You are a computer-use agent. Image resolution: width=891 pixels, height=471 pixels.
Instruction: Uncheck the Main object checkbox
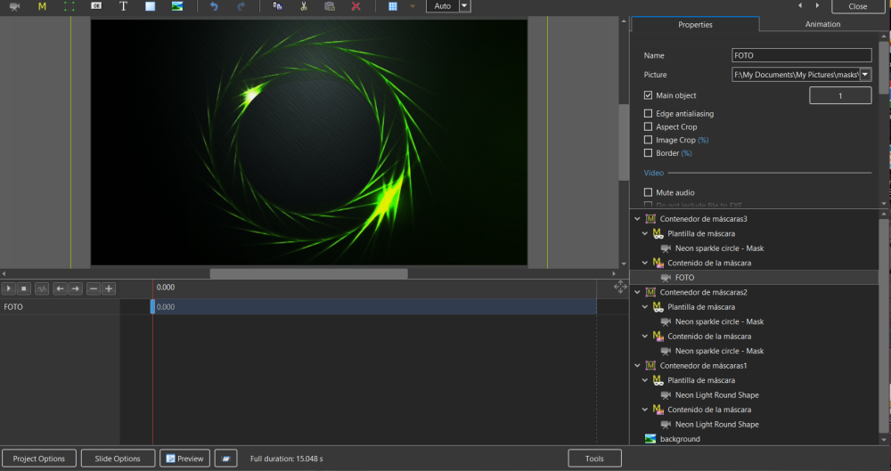point(648,95)
